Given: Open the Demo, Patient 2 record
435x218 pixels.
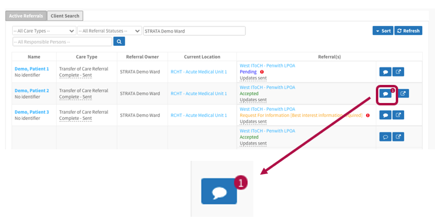Looking at the screenshot, I should [x=31, y=90].
